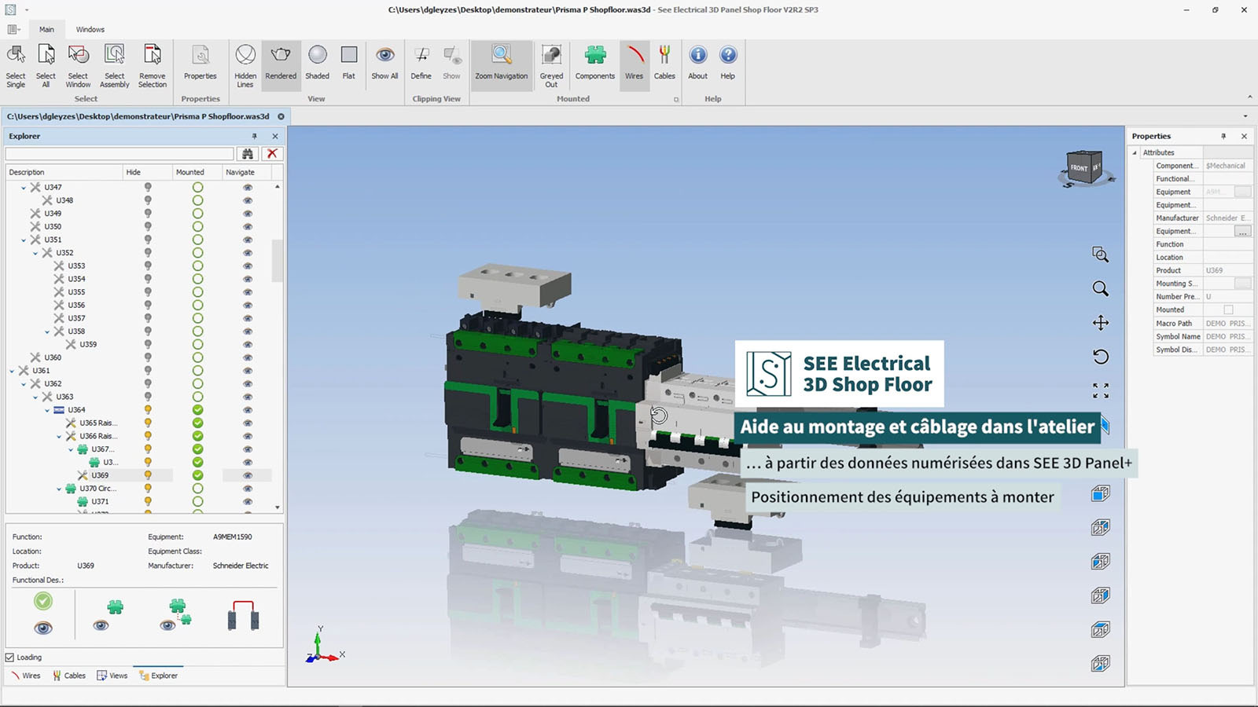Choose the Select Single tool
Screen dimensions: 1258x707
click(x=16, y=66)
